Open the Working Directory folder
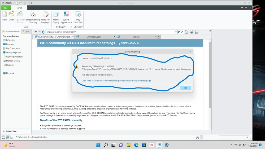The width and height of the screenshot is (265, 149). pyautogui.click(x=13, y=57)
